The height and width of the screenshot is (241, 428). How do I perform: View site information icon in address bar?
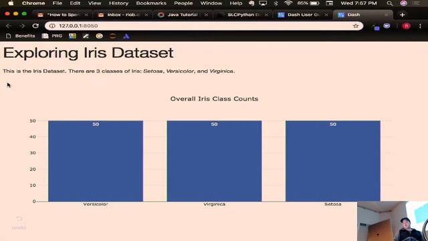pos(52,25)
